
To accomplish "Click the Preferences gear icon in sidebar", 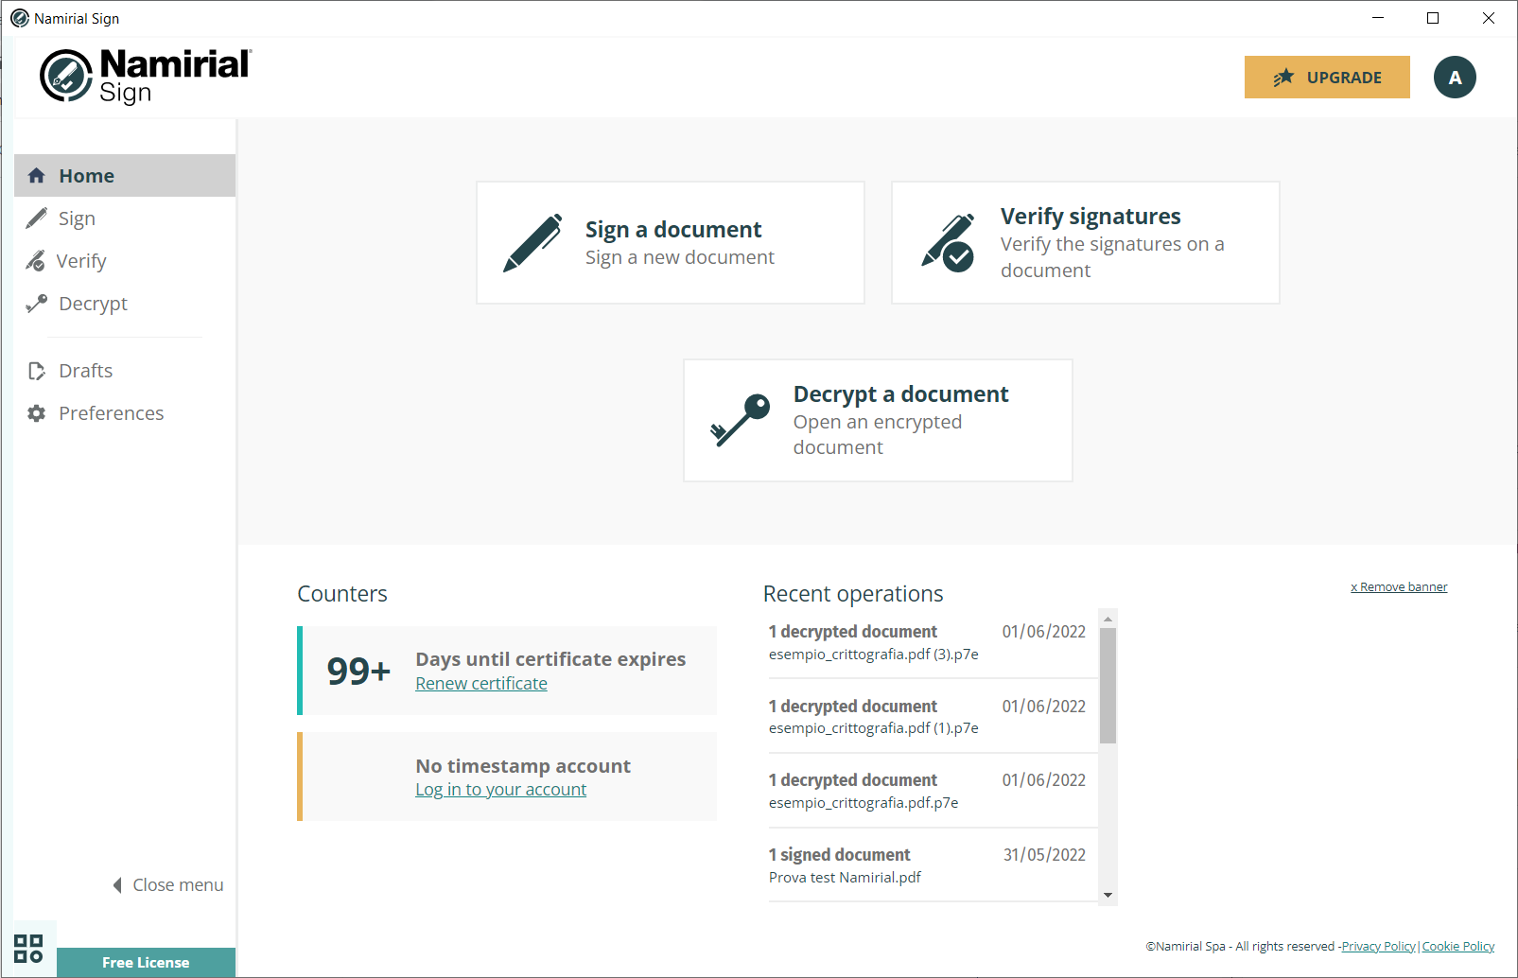I will pyautogui.click(x=37, y=413).
